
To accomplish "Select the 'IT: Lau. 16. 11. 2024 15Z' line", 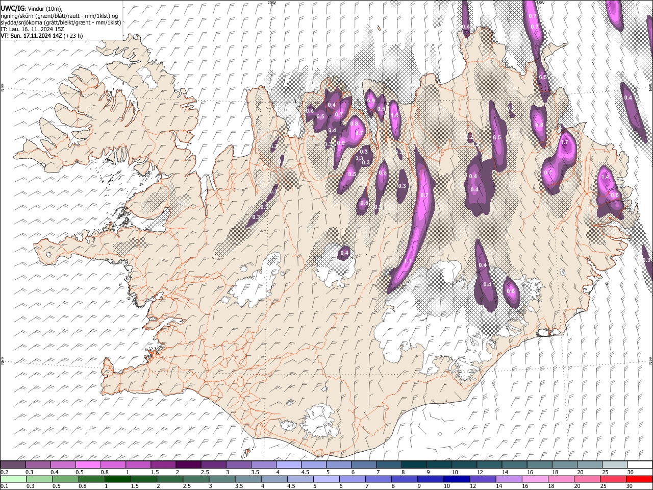I will [x=32, y=29].
